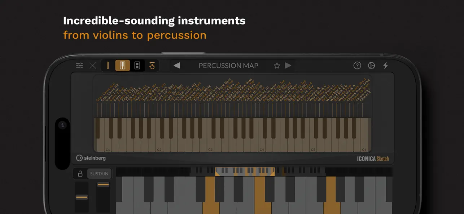Enable the touch gesture mode icon
The height and width of the screenshot is (214, 464).
pyautogui.click(x=152, y=66)
